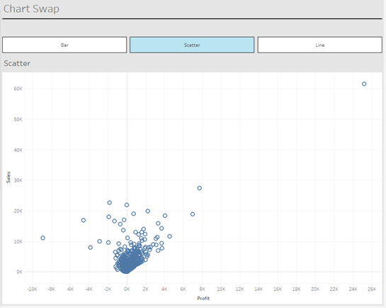Click the mark near -4K profit, 8K sales
386x308 pixels.
coord(91,248)
